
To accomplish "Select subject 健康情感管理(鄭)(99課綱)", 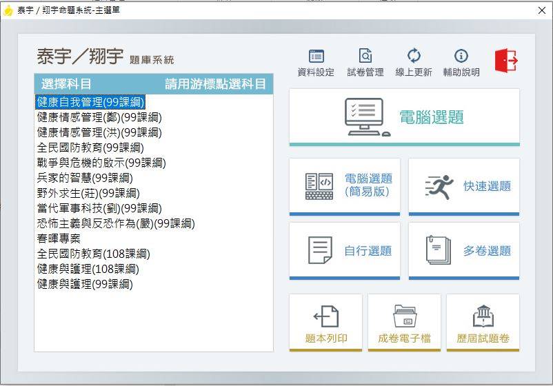I will pyautogui.click(x=99, y=117).
